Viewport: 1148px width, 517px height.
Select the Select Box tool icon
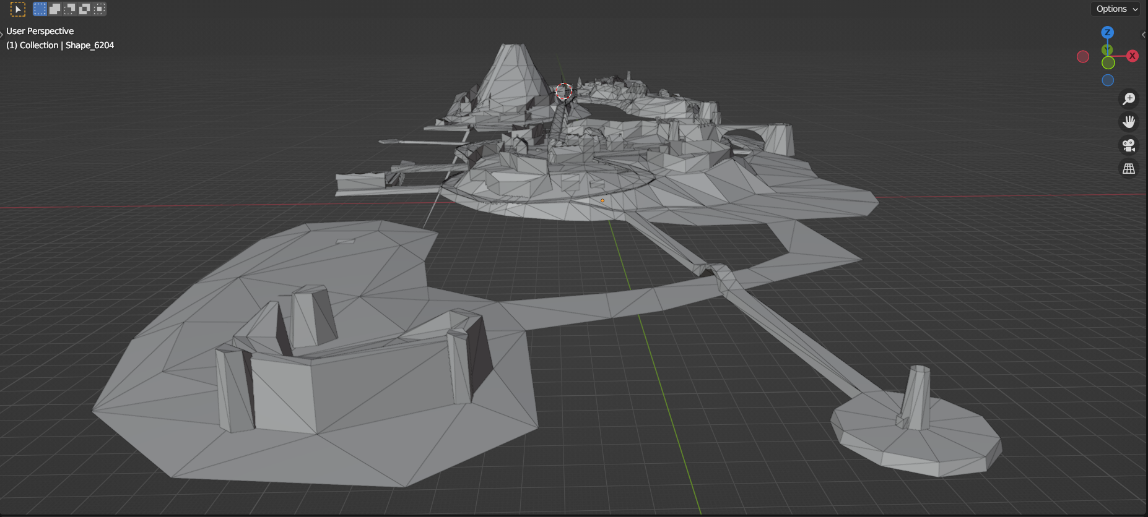18,9
